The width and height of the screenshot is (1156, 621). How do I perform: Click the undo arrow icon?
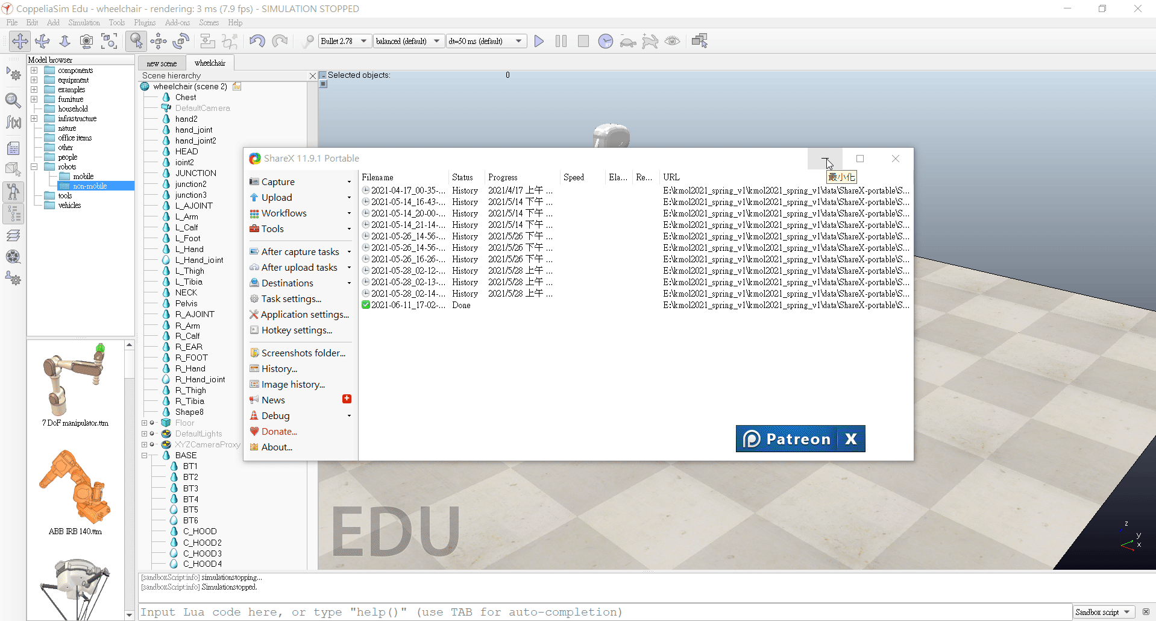pos(257,41)
